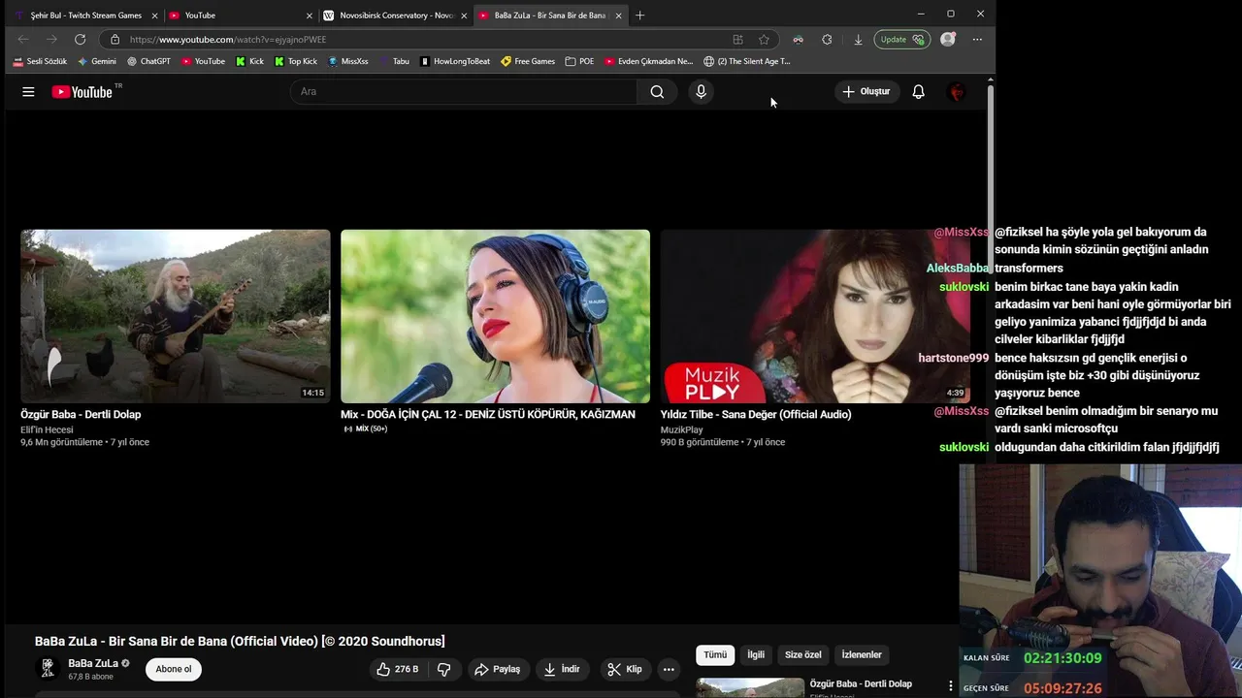
Task: Open the BaBa ZuLa channel name link
Action: pyautogui.click(x=93, y=663)
